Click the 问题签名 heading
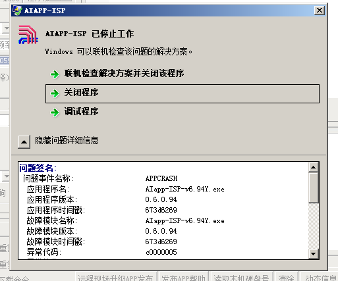338x281 pixels. click(38, 168)
